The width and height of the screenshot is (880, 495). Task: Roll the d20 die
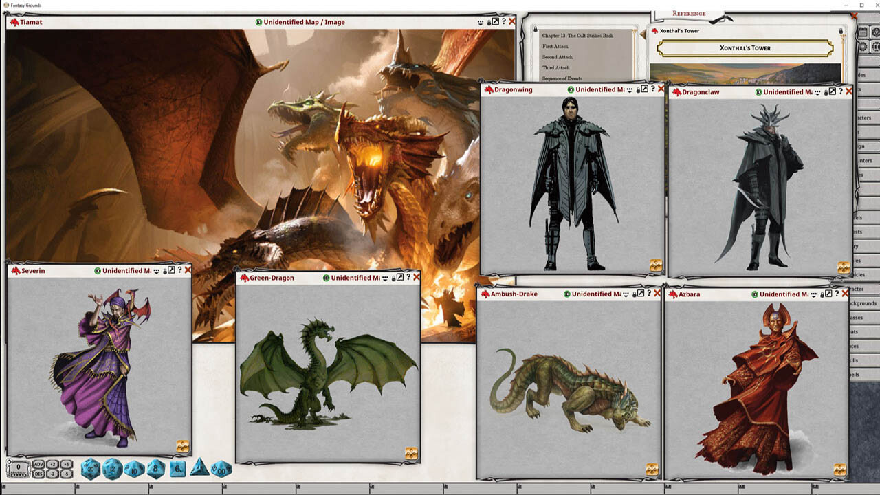(90, 470)
